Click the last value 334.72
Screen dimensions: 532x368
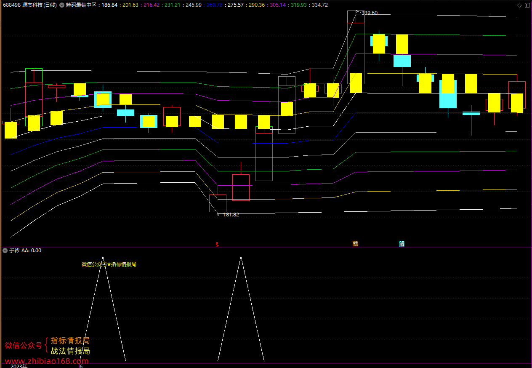tap(320, 5)
